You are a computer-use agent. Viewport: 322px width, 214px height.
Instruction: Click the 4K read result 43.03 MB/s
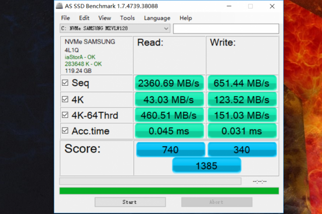point(169,100)
